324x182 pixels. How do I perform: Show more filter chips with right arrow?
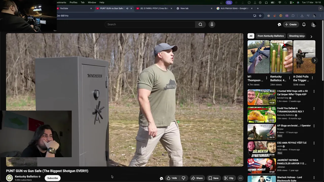[x=311, y=36]
